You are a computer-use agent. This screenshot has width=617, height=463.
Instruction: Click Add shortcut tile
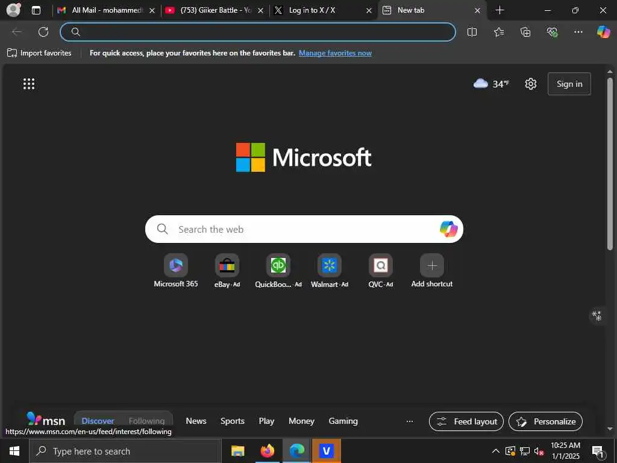click(x=431, y=271)
